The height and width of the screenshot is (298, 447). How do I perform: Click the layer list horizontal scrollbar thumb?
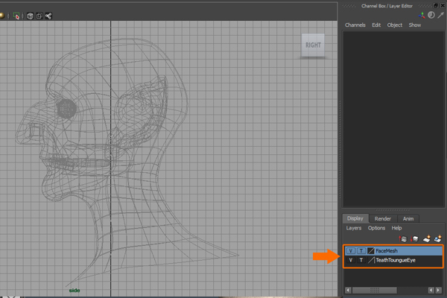374,291
